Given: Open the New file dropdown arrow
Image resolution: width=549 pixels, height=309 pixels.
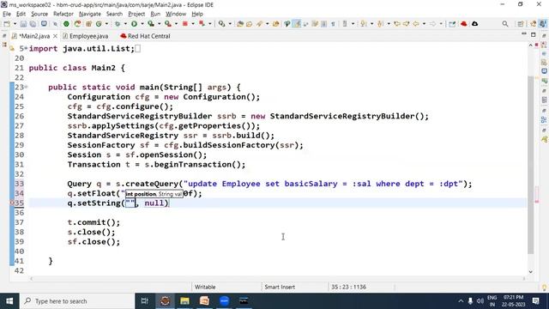Looking at the screenshot, I should [x=15, y=24].
